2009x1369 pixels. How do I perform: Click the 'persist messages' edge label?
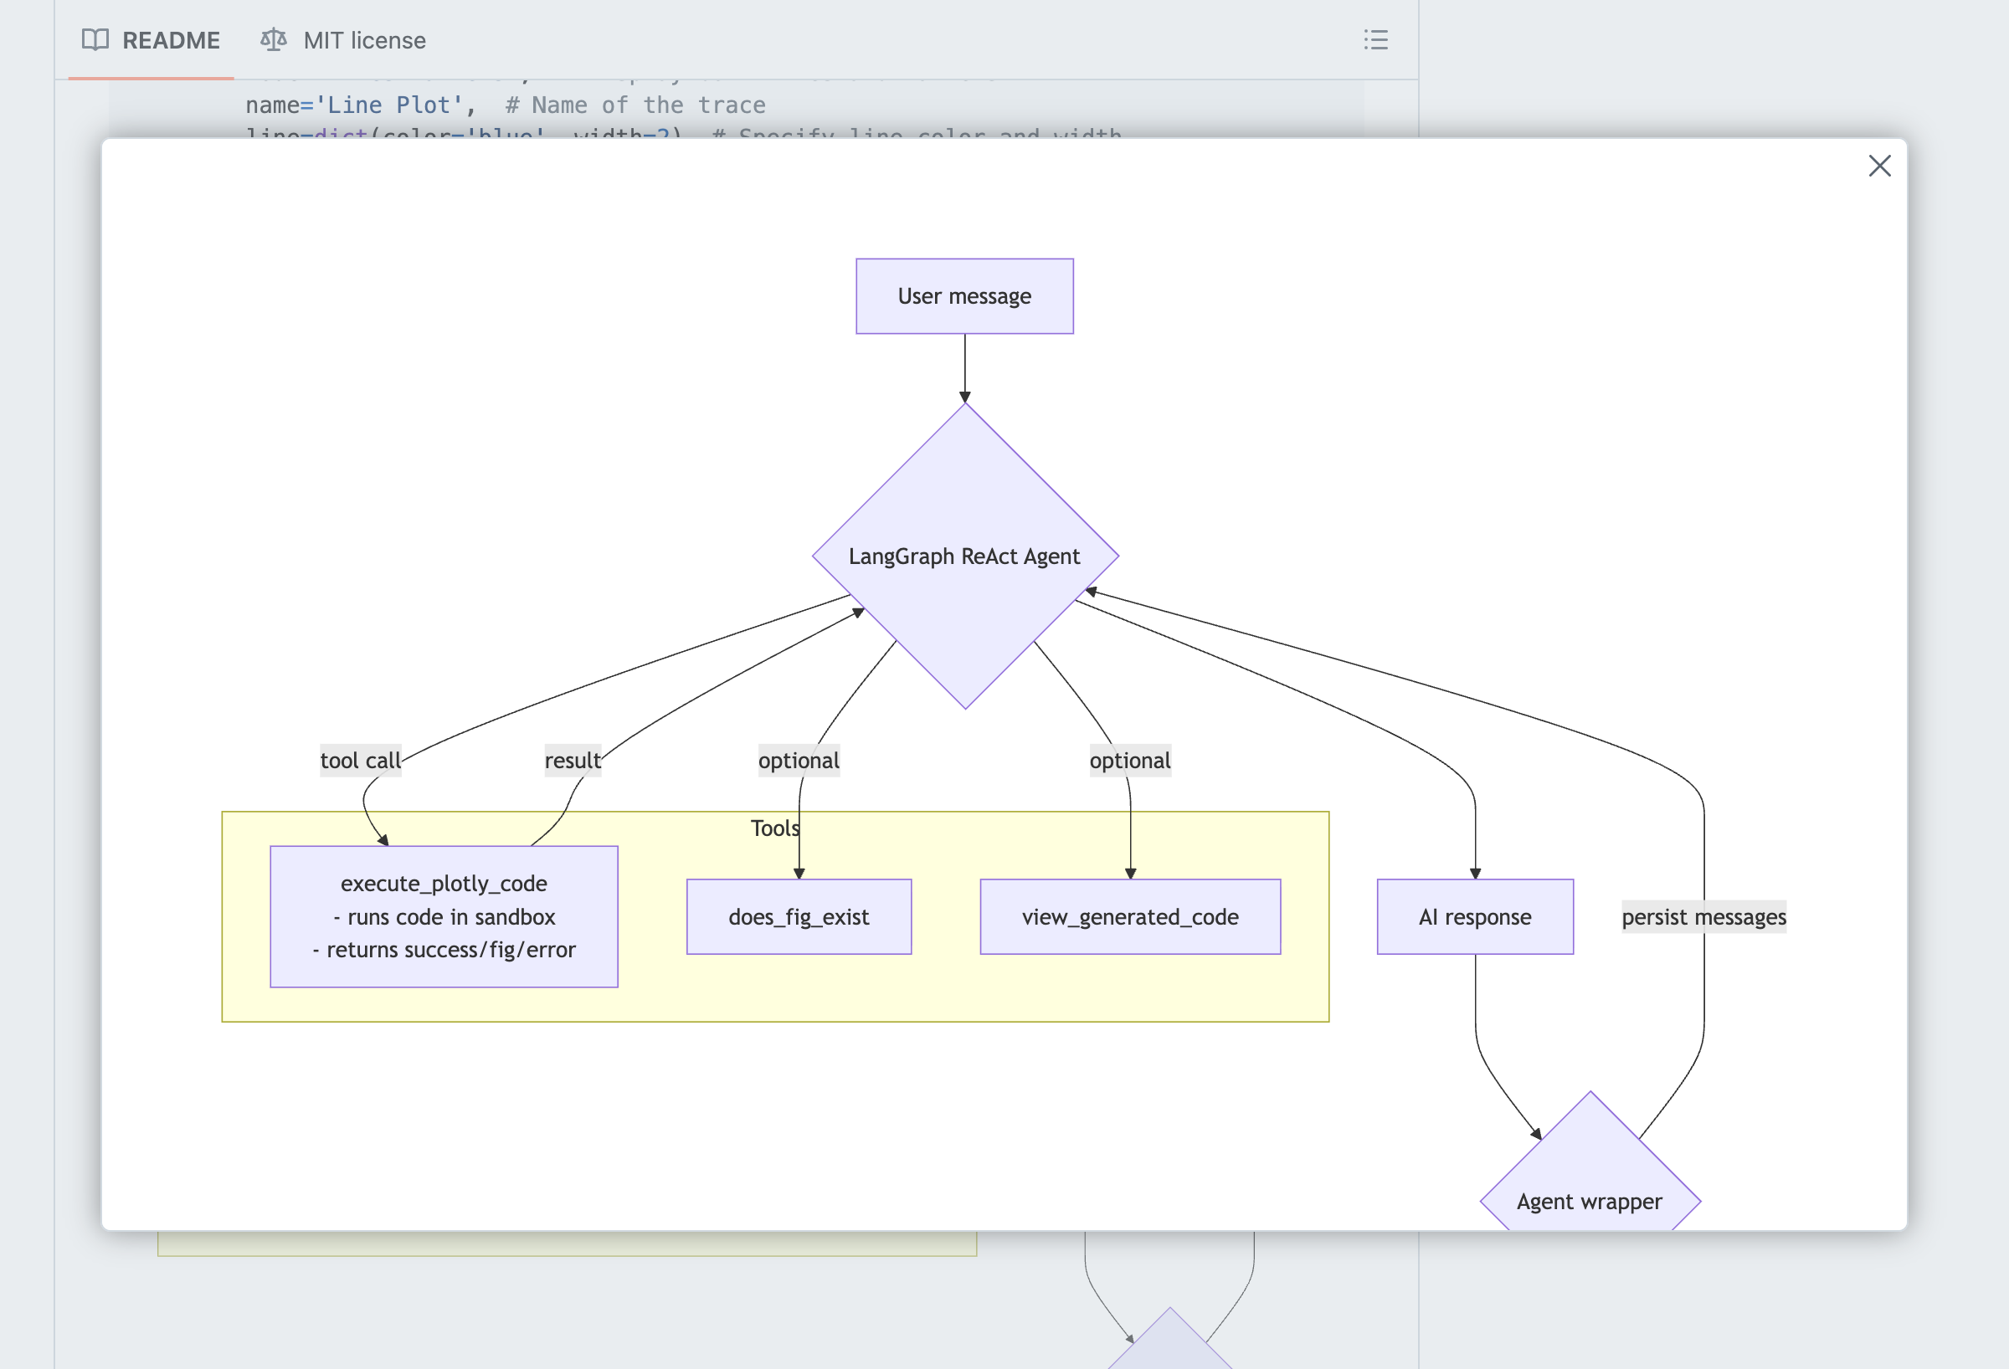pyautogui.click(x=1703, y=917)
